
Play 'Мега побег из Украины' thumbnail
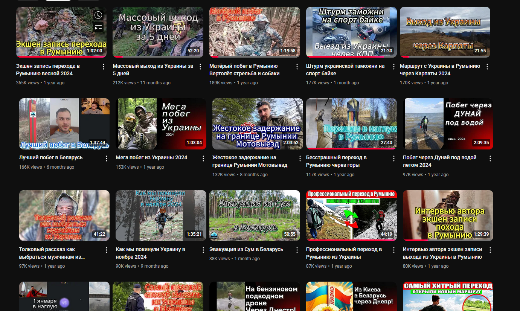coord(161,124)
